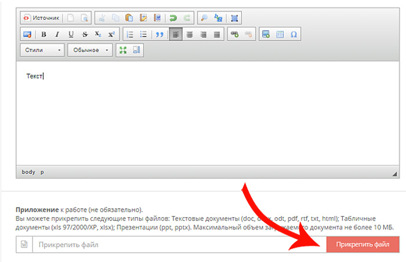Screen dimensions: 406x262
Task: Justify the text alignment
Action: pyautogui.click(x=217, y=35)
